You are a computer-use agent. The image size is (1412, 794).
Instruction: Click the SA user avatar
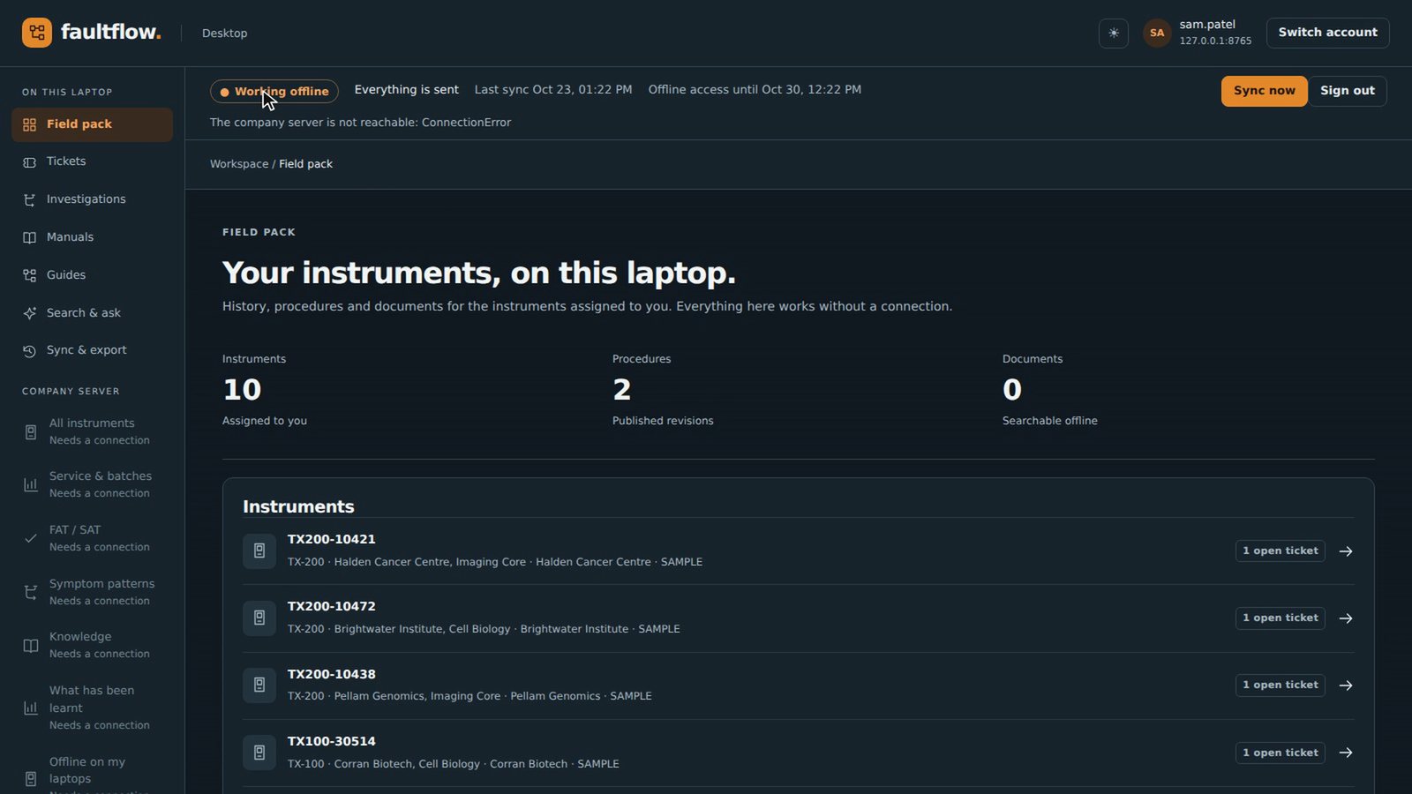pos(1157,33)
